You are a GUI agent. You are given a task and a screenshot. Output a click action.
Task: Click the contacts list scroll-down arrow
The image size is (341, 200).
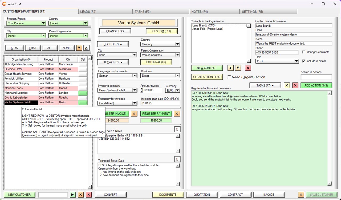249,61
